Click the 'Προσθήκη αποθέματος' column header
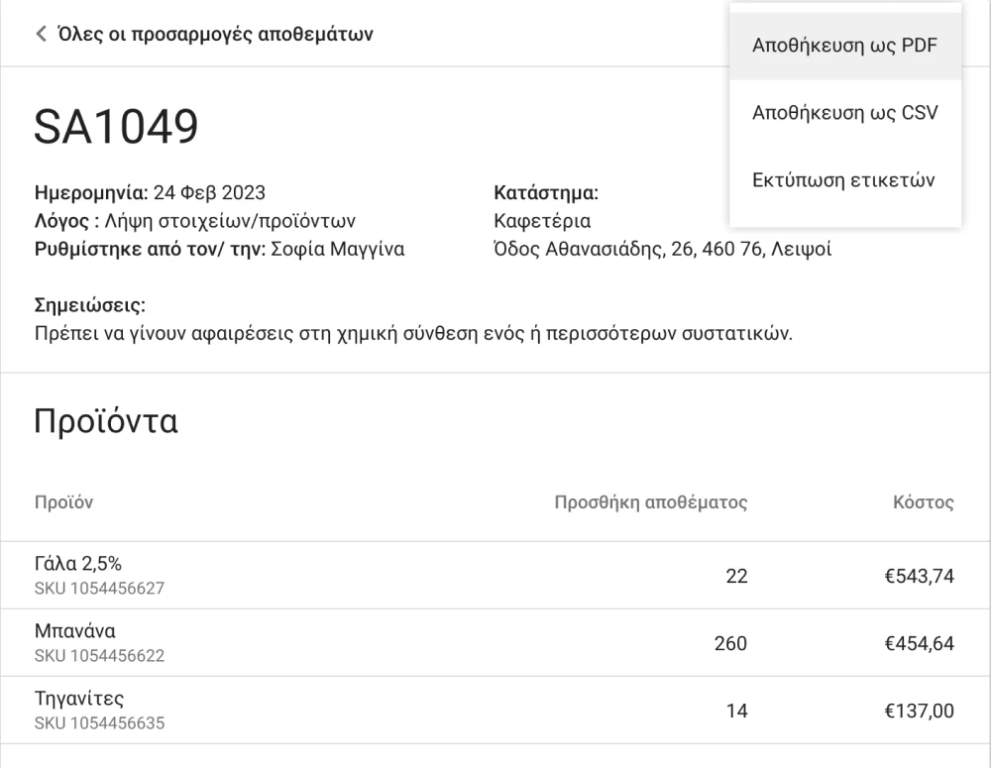This screenshot has width=991, height=769. pos(649,502)
